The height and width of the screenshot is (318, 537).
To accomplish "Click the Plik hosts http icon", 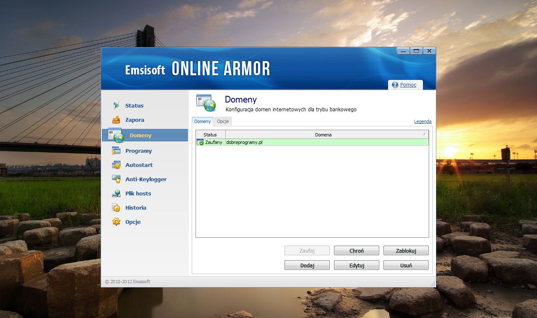I will 116,193.
